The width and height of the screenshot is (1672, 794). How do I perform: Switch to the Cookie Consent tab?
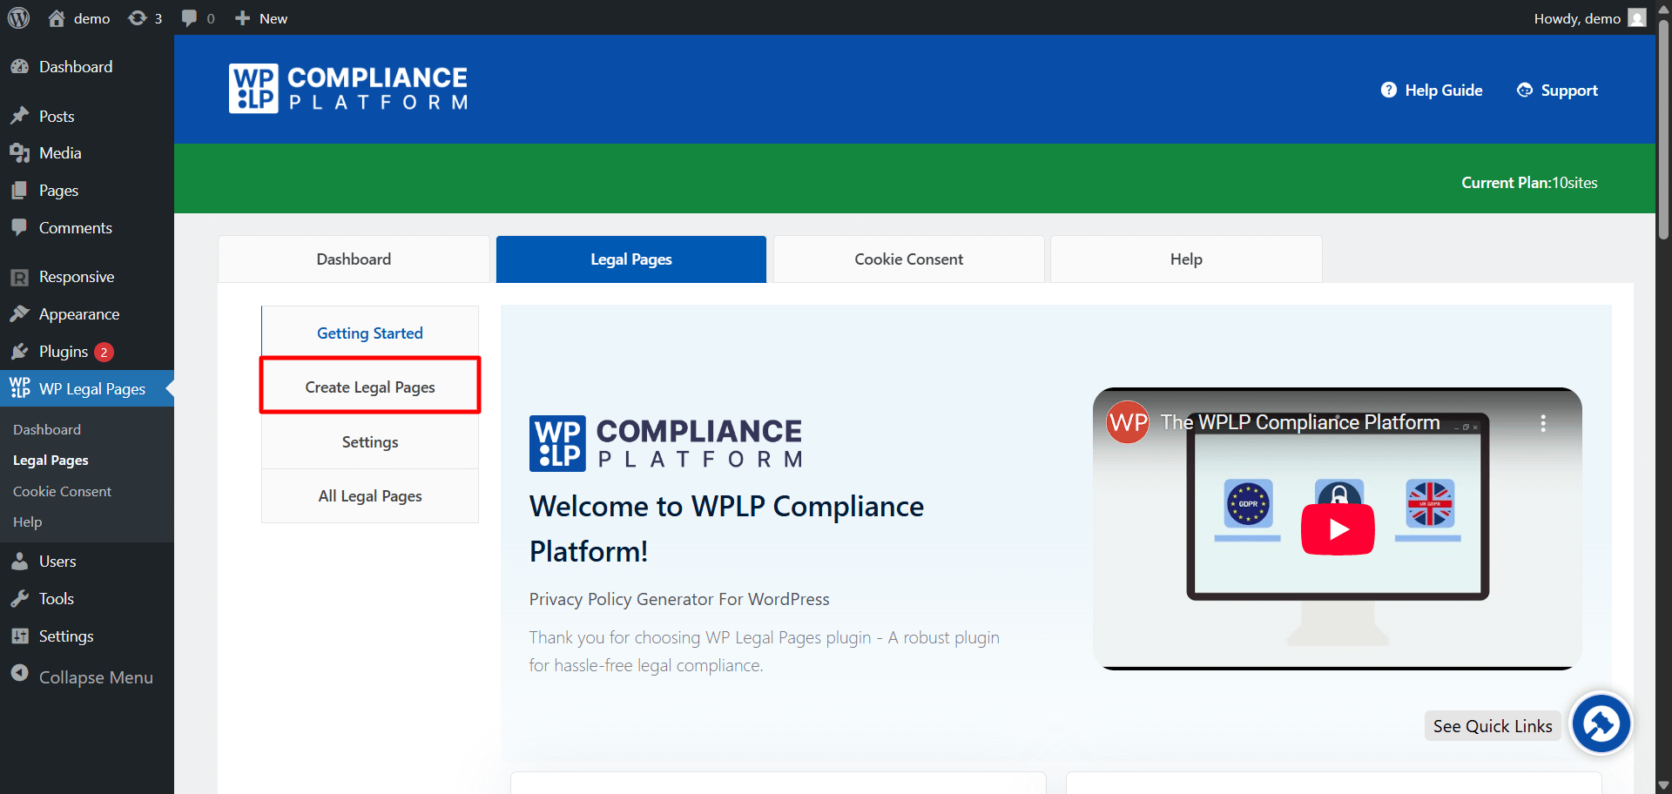[x=908, y=259]
